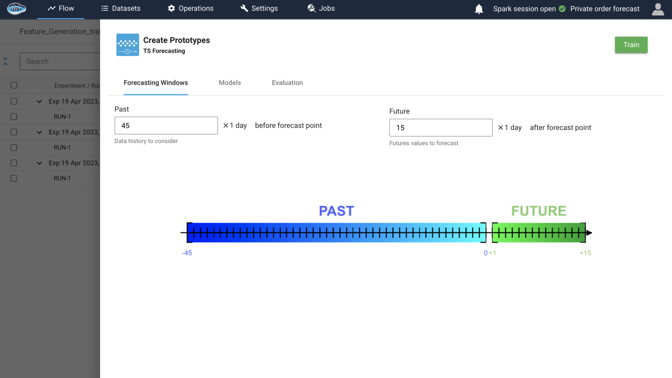Collapse the last Exp 19 Apr 2023 experiment
The width and height of the screenshot is (672, 378).
click(x=39, y=163)
